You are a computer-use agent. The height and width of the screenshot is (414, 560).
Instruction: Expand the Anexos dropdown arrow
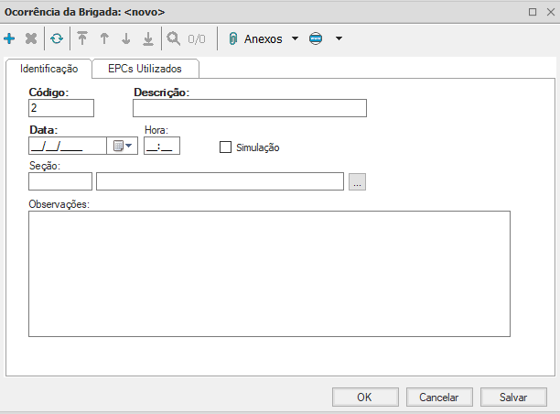(x=295, y=39)
